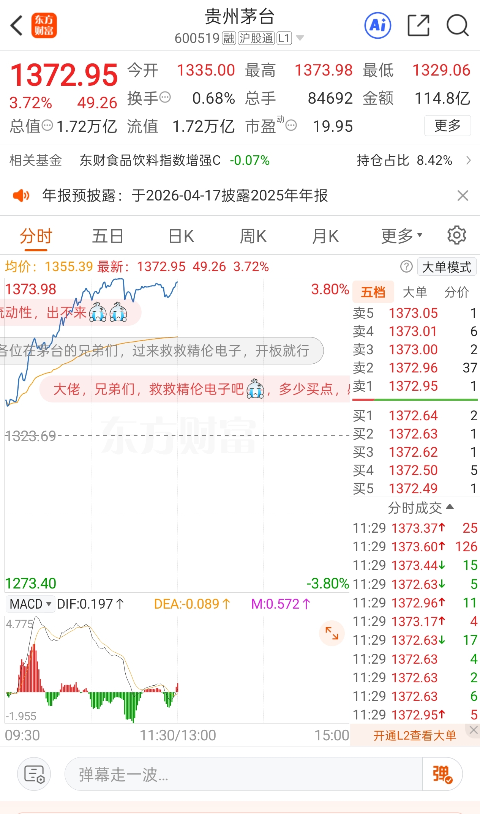The image size is (480, 814).
Task: Tap the question mark help icon
Action: tap(406, 267)
